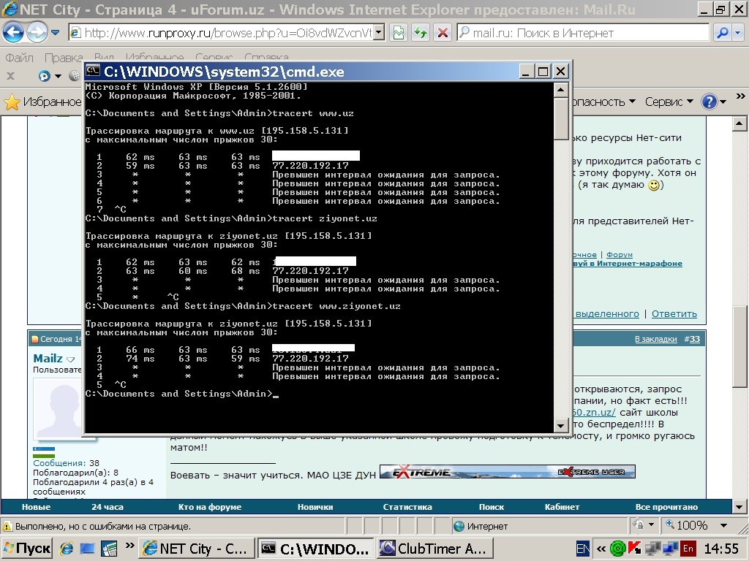The width and height of the screenshot is (749, 561).
Task: Open the 24 часа forum nav item
Action: coord(107,507)
